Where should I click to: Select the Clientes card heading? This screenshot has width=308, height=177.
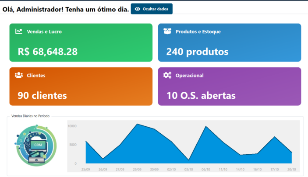pyautogui.click(x=36, y=76)
